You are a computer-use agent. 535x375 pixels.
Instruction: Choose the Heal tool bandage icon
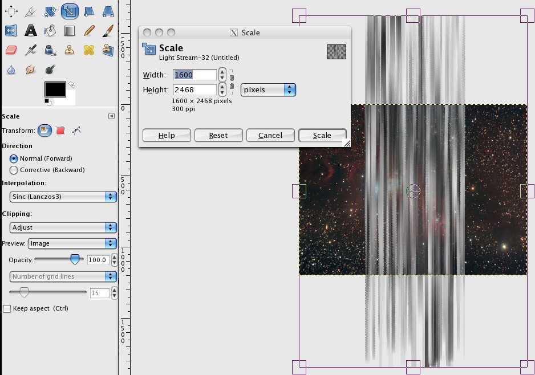tap(89, 51)
